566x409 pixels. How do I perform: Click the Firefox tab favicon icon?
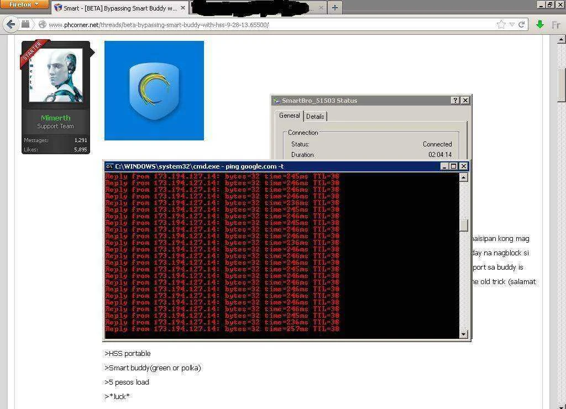click(57, 8)
